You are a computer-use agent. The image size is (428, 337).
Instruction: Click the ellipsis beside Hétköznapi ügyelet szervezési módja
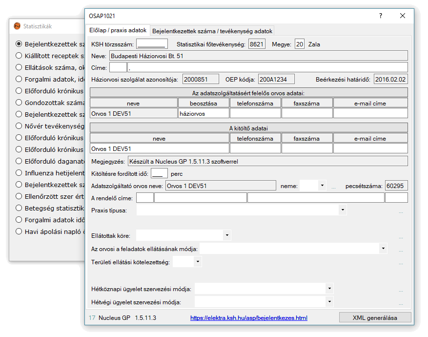(401, 291)
